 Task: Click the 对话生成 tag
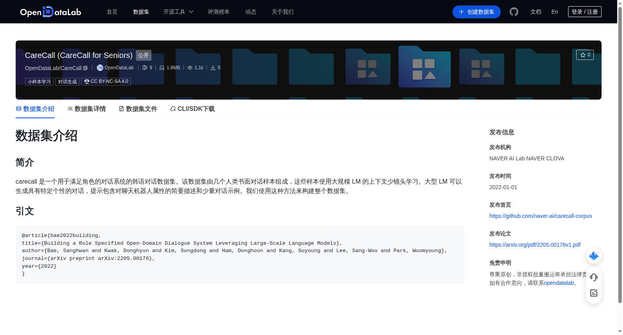67,82
